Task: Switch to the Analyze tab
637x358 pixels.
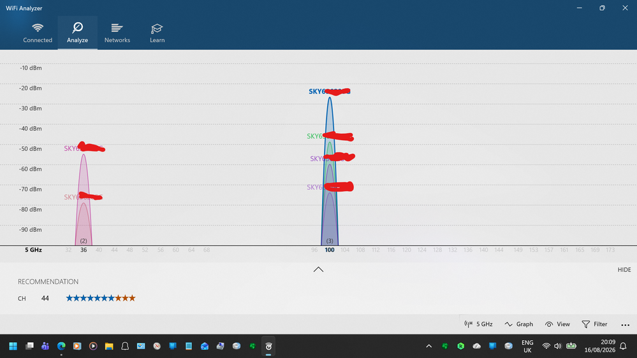Action: tap(77, 33)
